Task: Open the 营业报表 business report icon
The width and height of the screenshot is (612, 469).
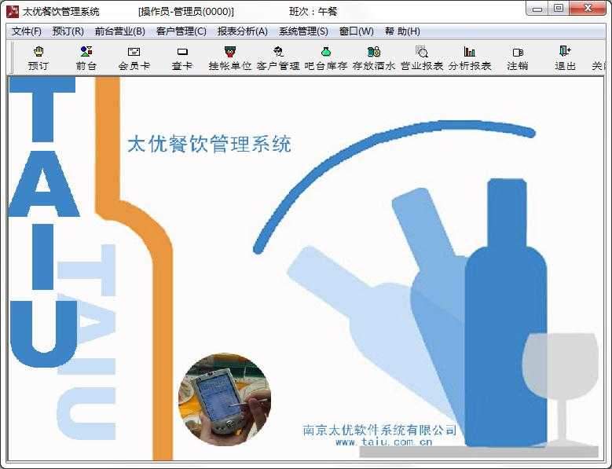Action: coord(422,58)
